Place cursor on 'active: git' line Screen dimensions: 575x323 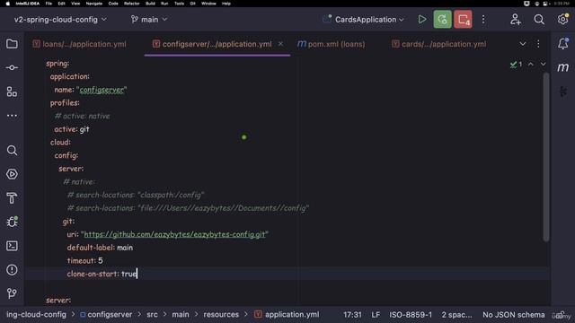72,129
